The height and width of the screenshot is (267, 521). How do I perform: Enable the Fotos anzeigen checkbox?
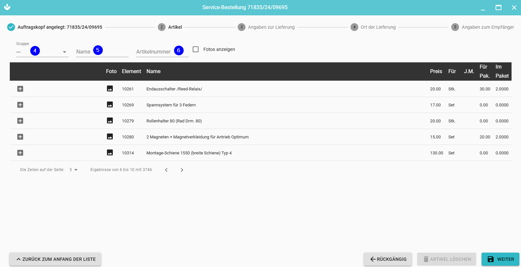click(196, 49)
